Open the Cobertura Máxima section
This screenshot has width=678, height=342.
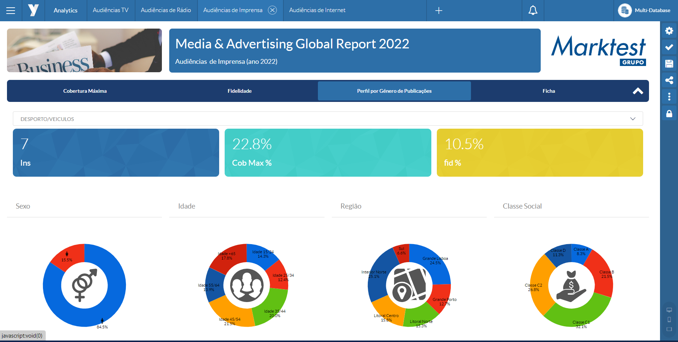(x=85, y=91)
